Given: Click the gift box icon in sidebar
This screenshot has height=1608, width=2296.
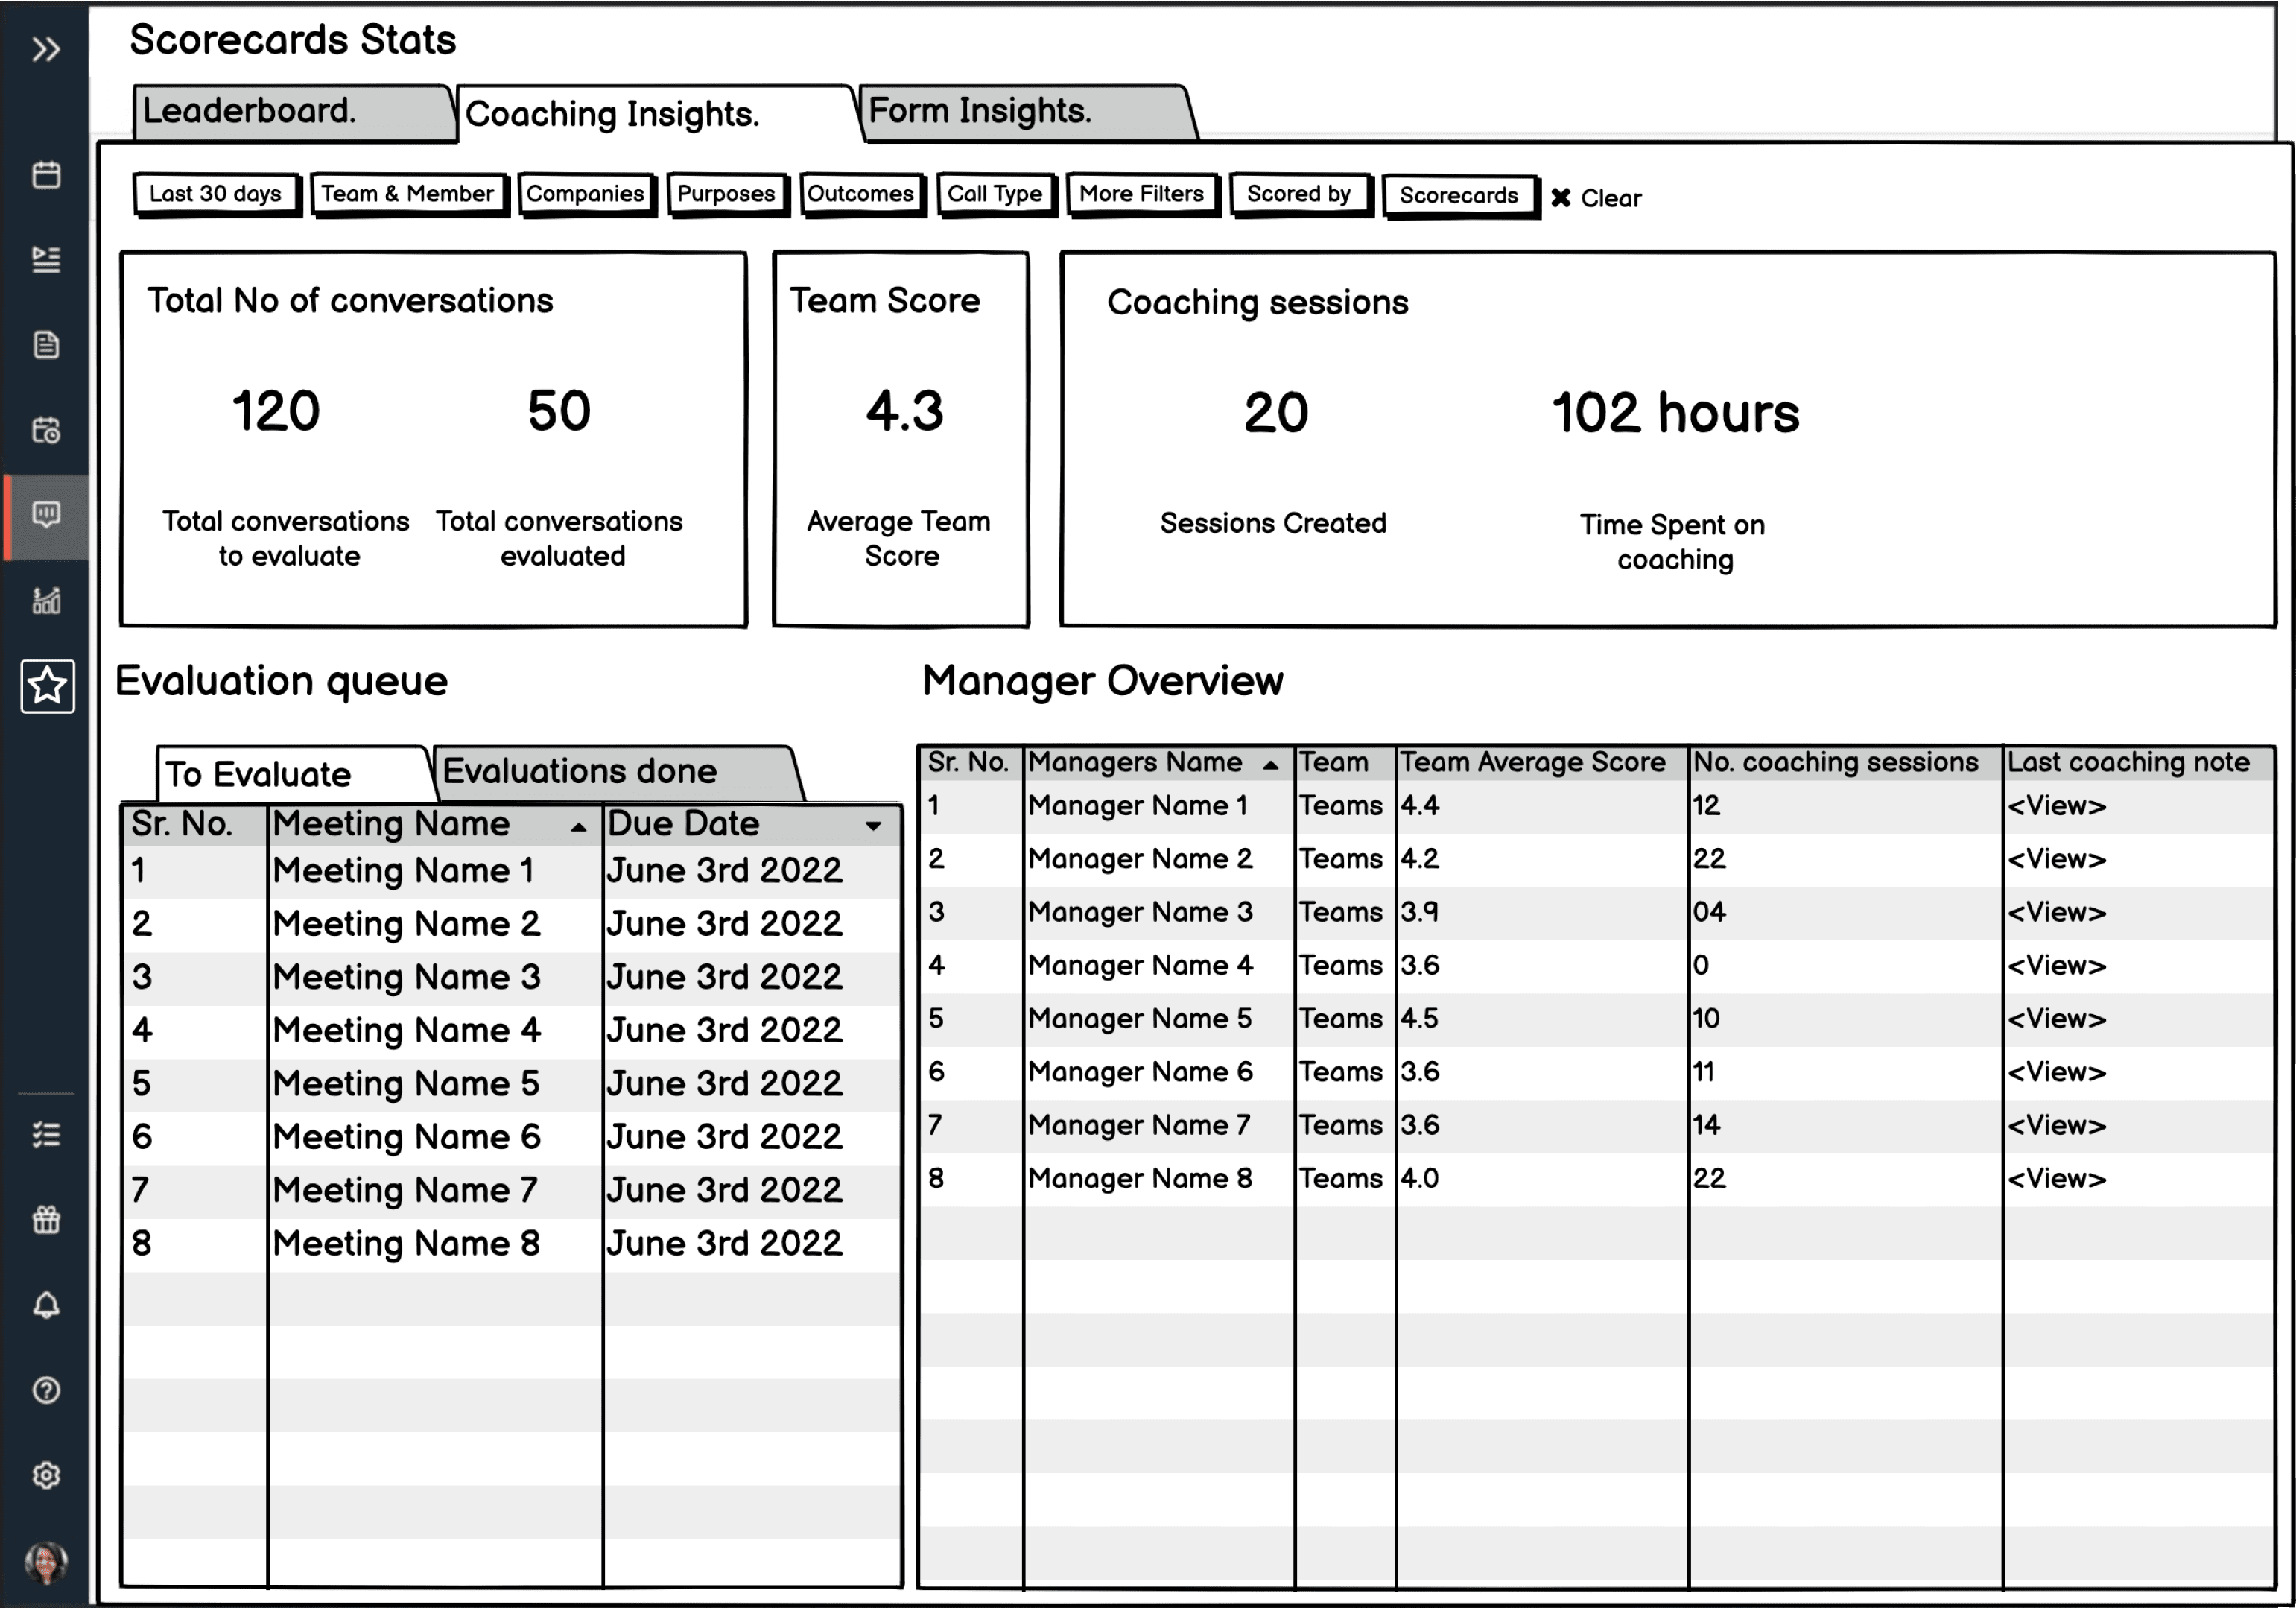Looking at the screenshot, I should (x=46, y=1220).
